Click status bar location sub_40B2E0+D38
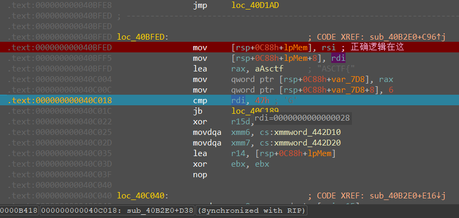The width and height of the screenshot is (459, 218). tap(117, 211)
